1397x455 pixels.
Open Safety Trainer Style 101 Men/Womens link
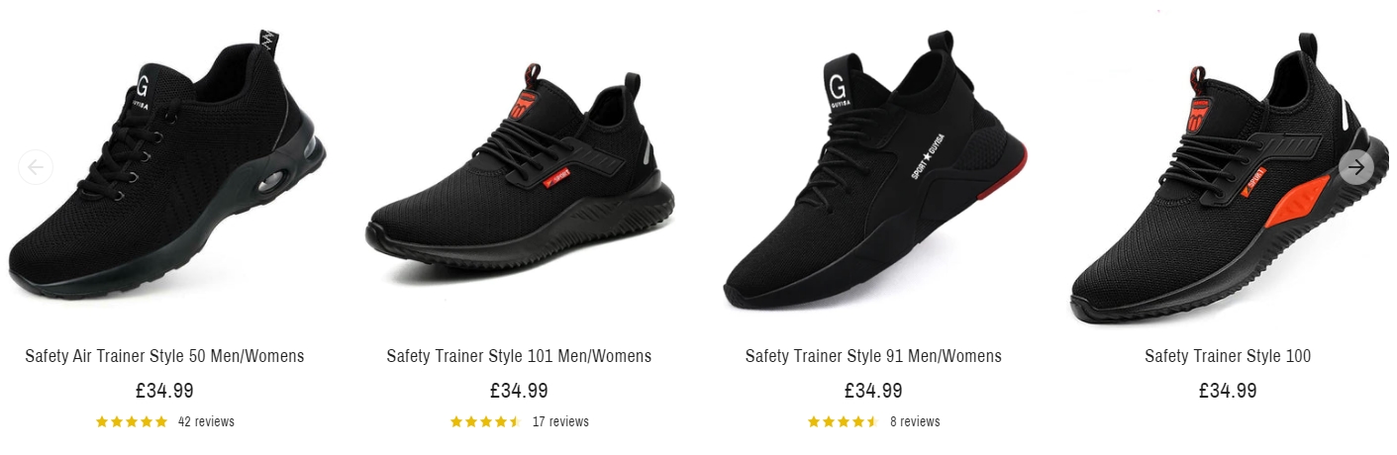pyautogui.click(x=519, y=356)
